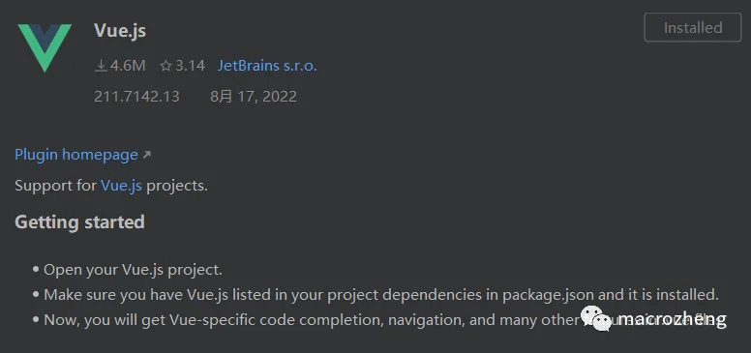Click the external arrow beside Plugin homepage
Viewport: 751px width, 353px height.
click(x=147, y=155)
